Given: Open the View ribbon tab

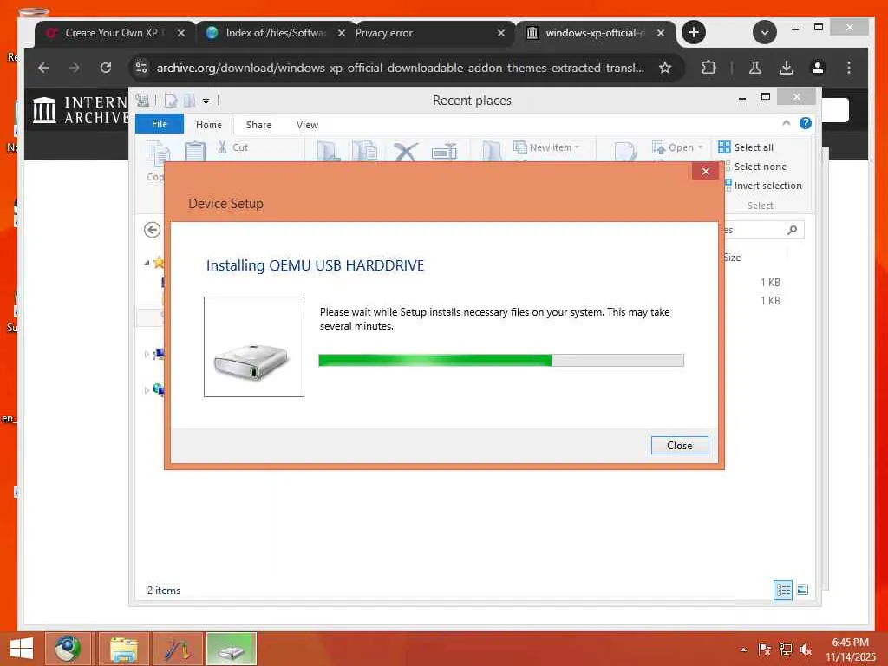Looking at the screenshot, I should point(307,125).
